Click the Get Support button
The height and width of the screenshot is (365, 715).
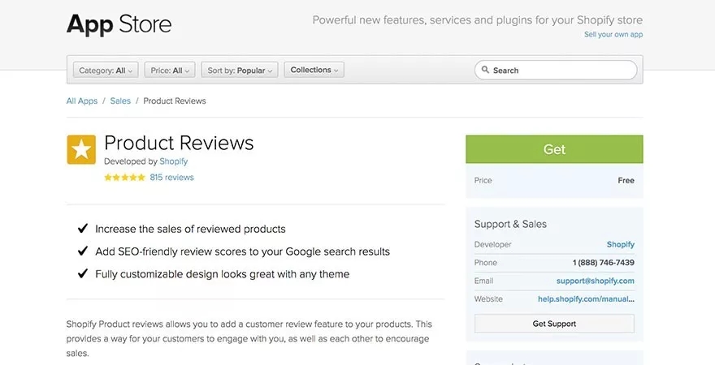(554, 324)
